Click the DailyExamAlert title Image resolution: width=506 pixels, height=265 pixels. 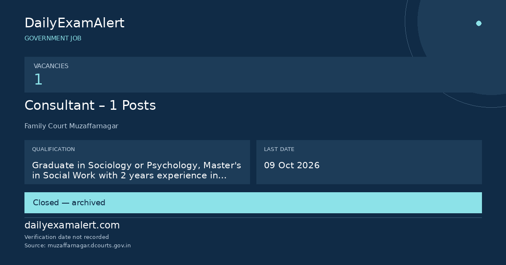pos(74,23)
